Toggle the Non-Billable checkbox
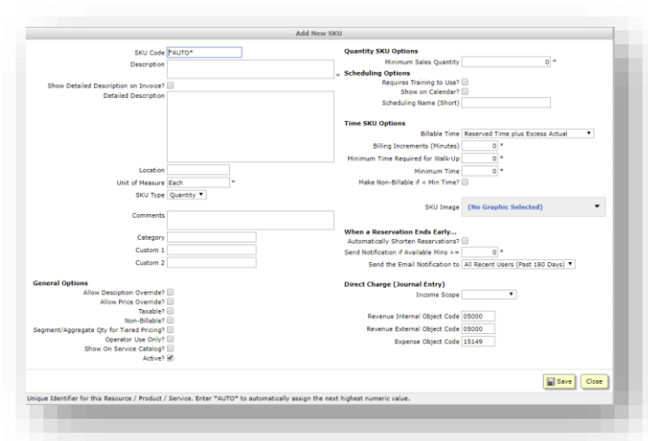Screen dimensions: 648x441 coord(170,320)
